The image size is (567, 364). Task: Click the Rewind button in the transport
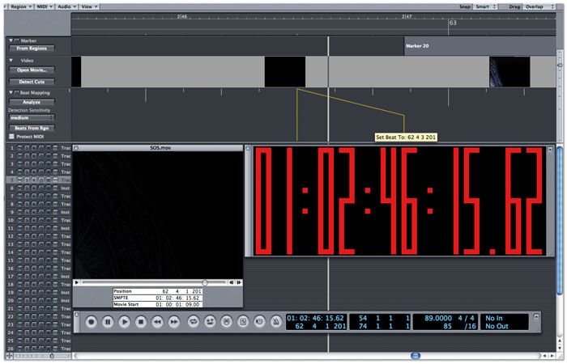[x=158, y=321]
